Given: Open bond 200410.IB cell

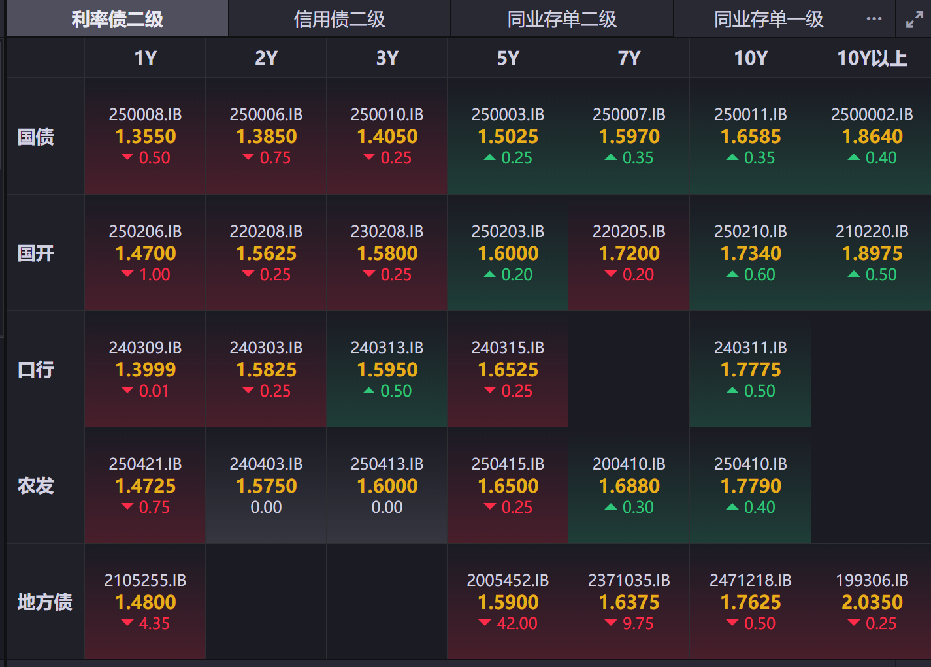Looking at the screenshot, I should point(629,485).
